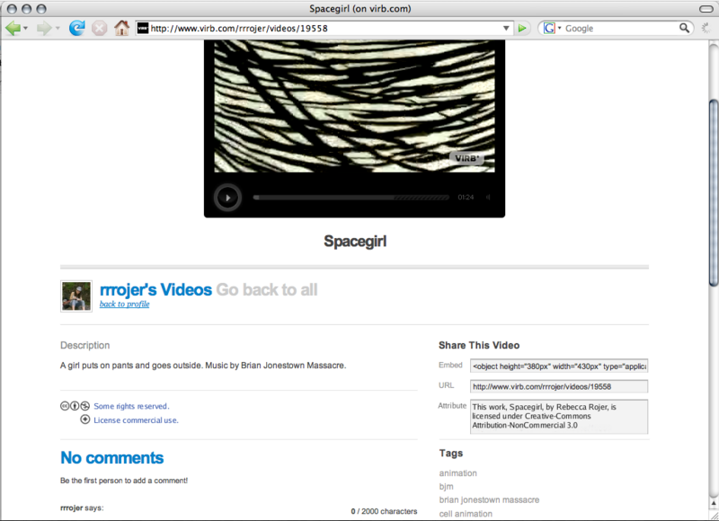Click the video duration 01:24 label
The width and height of the screenshot is (719, 521).
point(466,197)
